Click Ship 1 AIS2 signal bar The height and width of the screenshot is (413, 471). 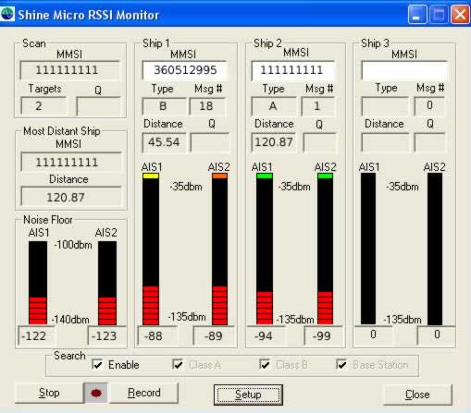tap(219, 249)
